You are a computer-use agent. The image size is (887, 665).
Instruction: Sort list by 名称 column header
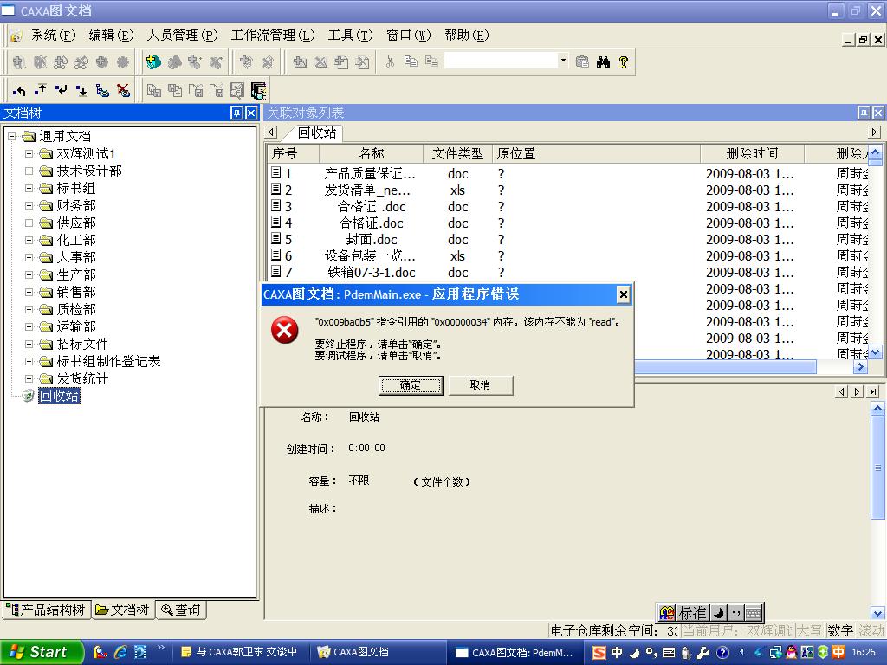(371, 154)
